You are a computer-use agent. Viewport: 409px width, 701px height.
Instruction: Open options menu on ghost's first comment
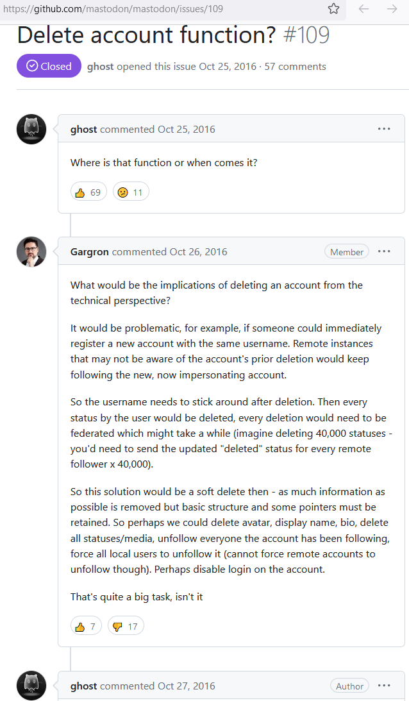click(384, 129)
